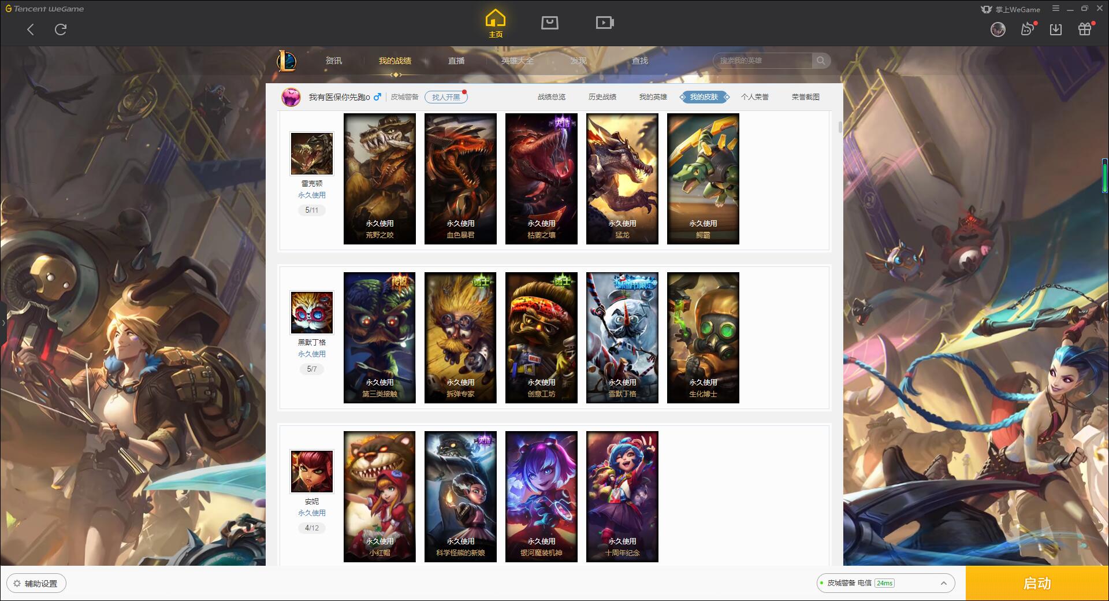This screenshot has width=1109, height=601.
Task: Focus the 搜索我的英雄 search field
Action: pos(764,61)
